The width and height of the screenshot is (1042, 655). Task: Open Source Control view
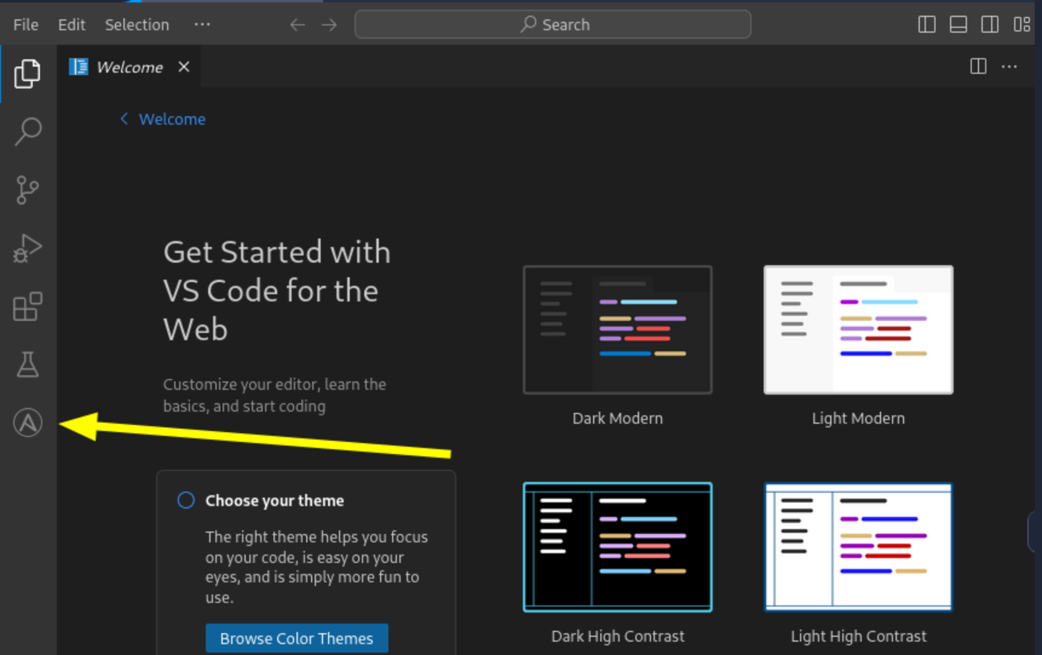click(27, 189)
